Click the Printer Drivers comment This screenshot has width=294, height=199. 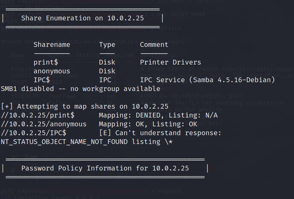(x=171, y=62)
